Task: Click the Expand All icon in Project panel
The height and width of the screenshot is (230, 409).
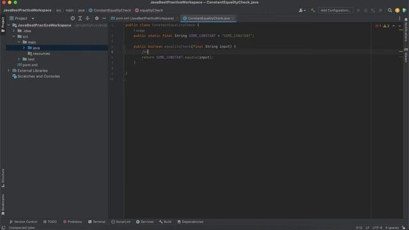Action: click(80, 19)
